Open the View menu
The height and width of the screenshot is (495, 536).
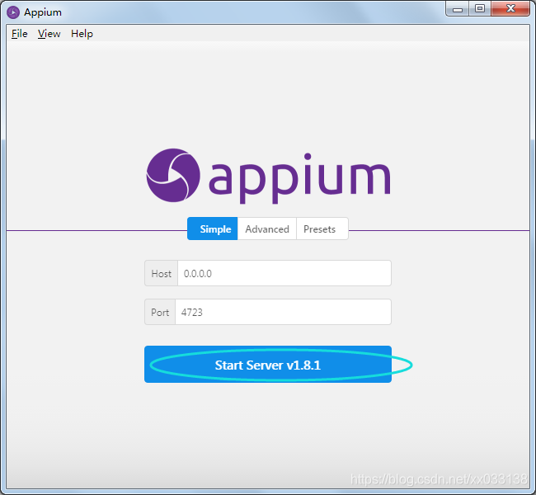pyautogui.click(x=49, y=34)
